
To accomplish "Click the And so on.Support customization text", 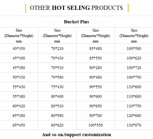I will (x=76, y=135).
